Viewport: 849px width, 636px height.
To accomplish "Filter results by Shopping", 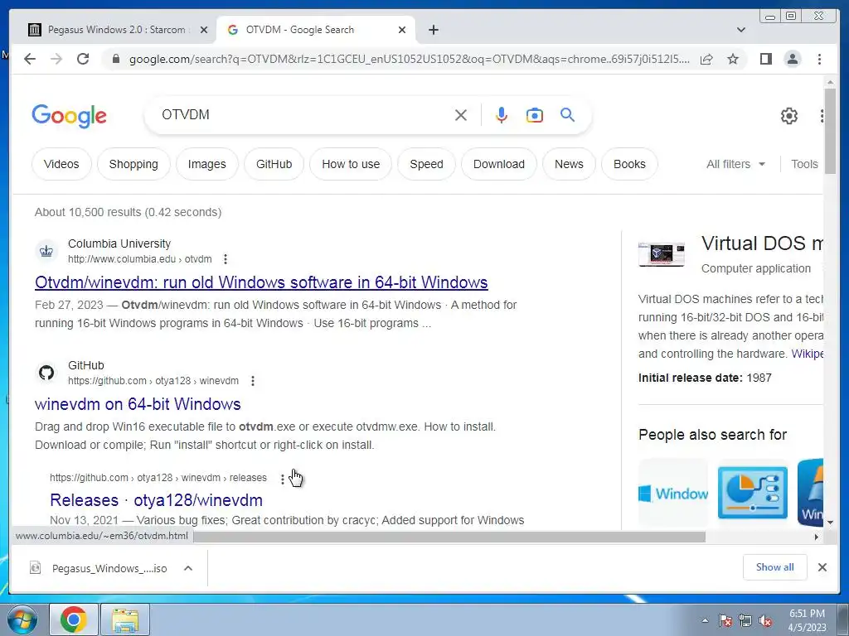I will click(133, 164).
